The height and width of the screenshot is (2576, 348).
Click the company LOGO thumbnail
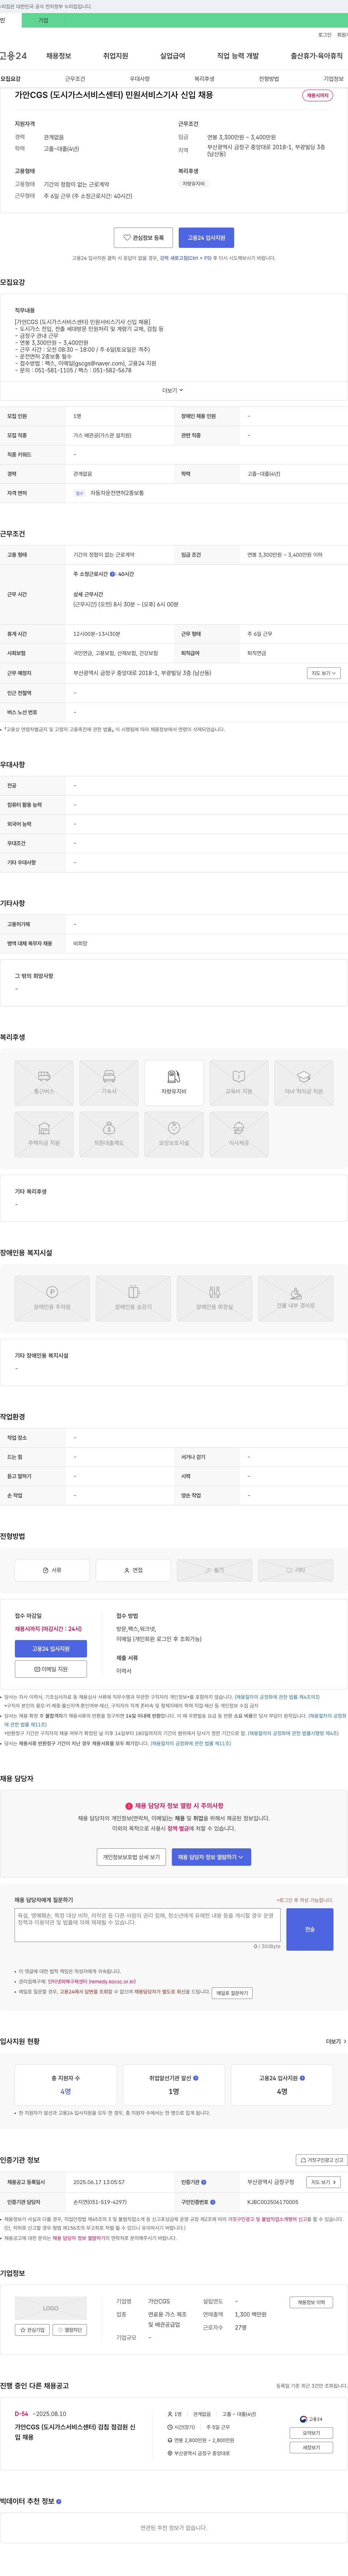[x=51, y=2308]
